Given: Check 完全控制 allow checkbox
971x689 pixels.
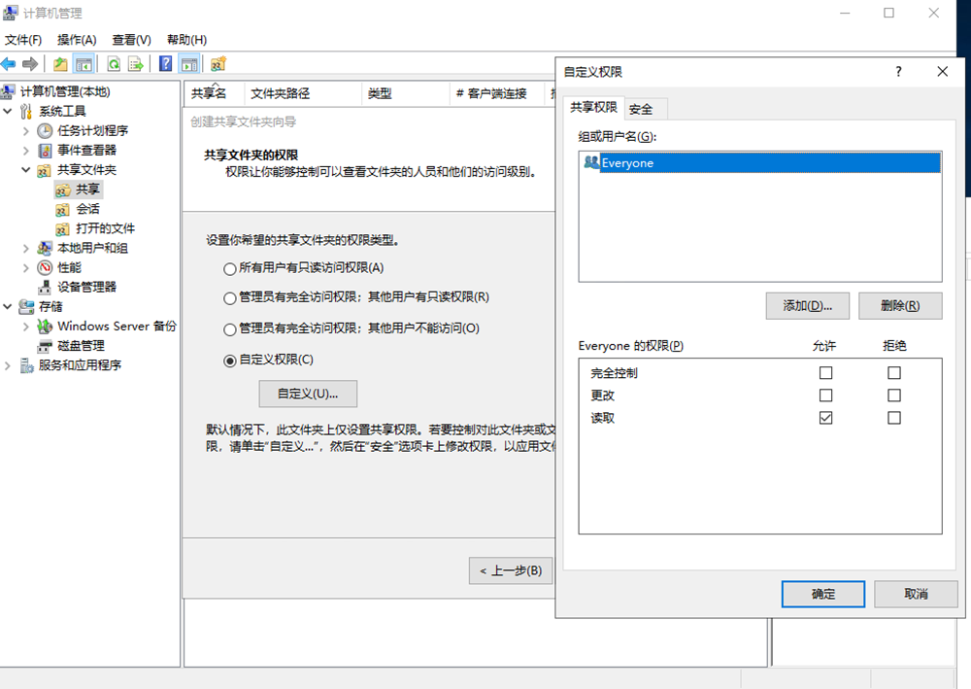Looking at the screenshot, I should (826, 373).
